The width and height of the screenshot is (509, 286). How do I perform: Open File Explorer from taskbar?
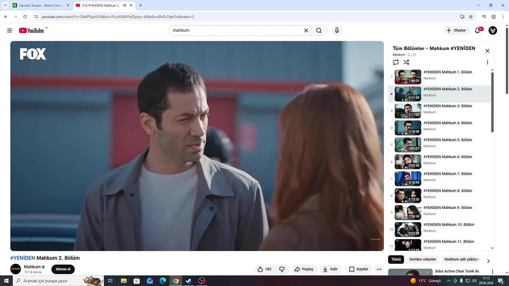[x=124, y=281]
